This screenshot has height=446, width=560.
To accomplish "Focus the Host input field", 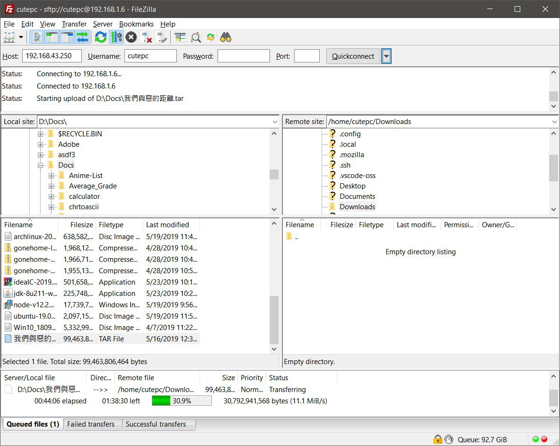I will [x=52, y=56].
